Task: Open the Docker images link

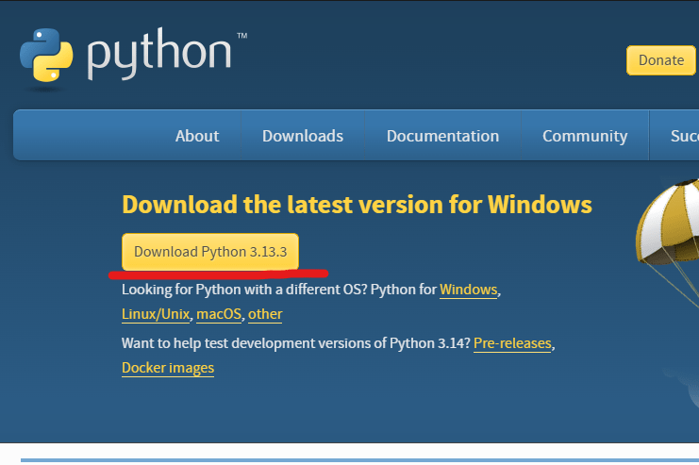Action: [x=168, y=368]
